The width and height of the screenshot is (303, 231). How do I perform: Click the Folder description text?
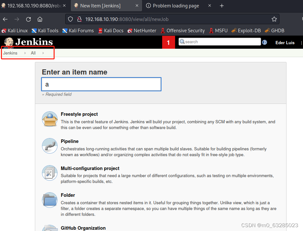[169, 209]
